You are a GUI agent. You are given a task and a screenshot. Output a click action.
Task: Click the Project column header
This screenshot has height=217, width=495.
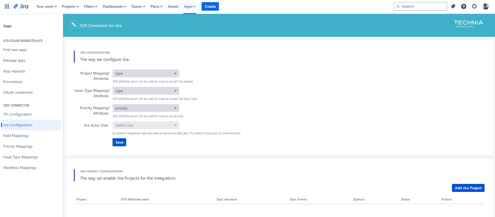(82, 199)
